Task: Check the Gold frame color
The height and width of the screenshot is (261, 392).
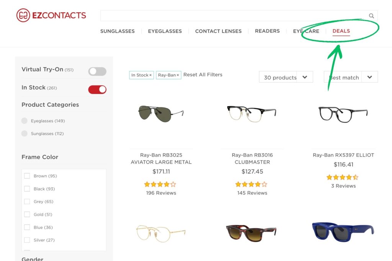Action: point(27,214)
